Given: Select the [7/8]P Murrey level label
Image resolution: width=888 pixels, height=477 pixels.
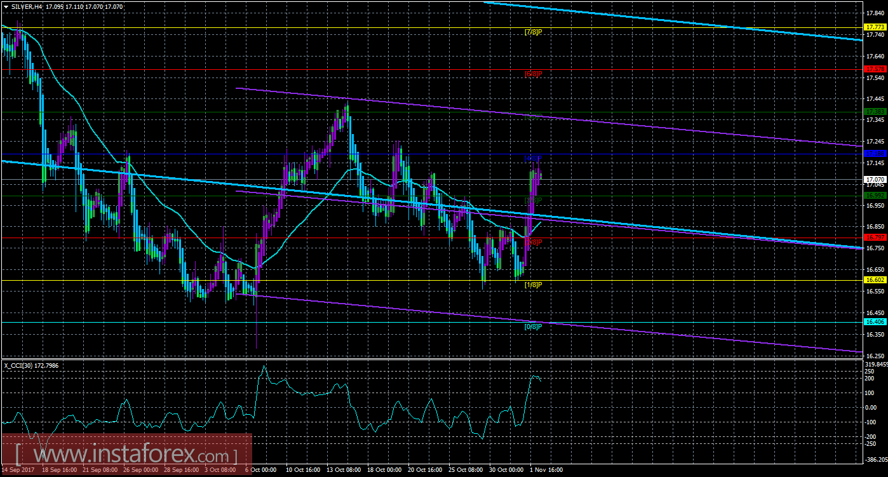Looking at the screenshot, I should pyautogui.click(x=533, y=32).
